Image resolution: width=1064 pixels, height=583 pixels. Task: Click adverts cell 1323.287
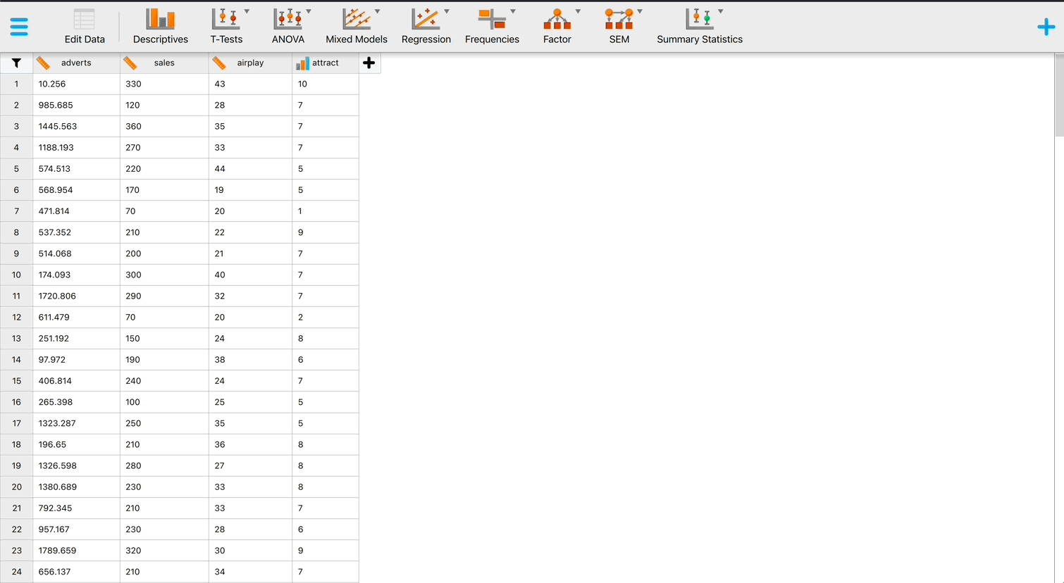tap(76, 423)
